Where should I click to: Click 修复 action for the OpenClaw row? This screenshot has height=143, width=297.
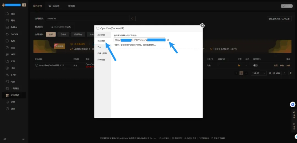click(282, 65)
